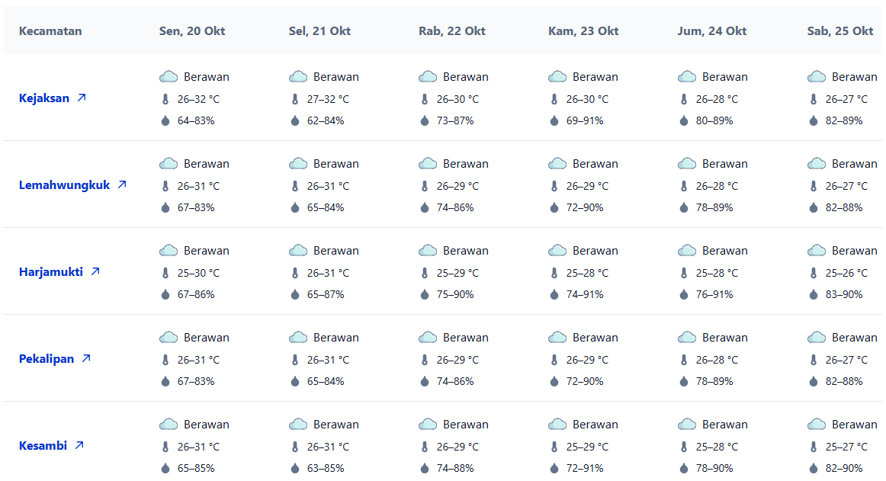Click Kesambi thermometer icon for Sel, 21 Okt
The image size is (886, 481).
point(295,447)
